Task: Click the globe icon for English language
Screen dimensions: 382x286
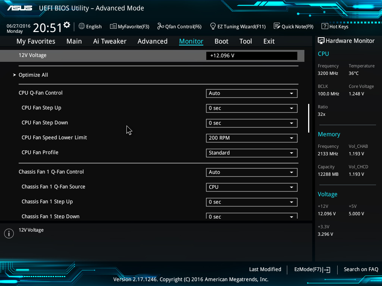Action: tap(82, 26)
